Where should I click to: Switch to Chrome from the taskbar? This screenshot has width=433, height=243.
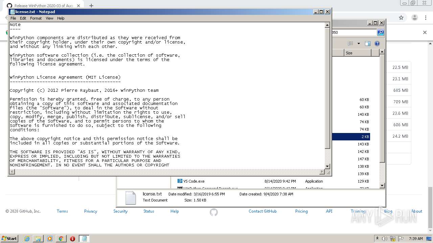[61, 239]
